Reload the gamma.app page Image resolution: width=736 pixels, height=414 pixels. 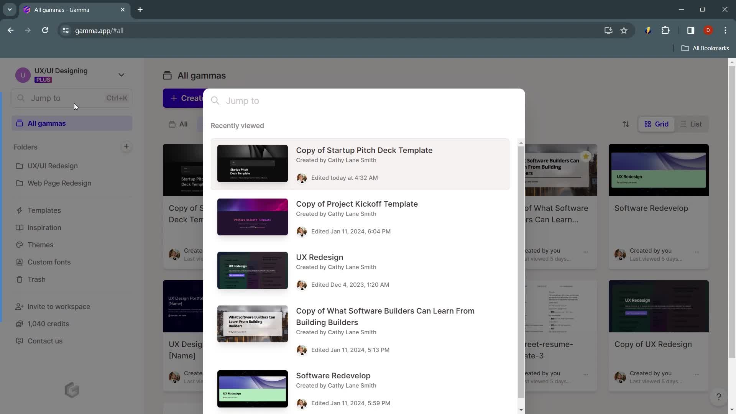click(x=45, y=30)
